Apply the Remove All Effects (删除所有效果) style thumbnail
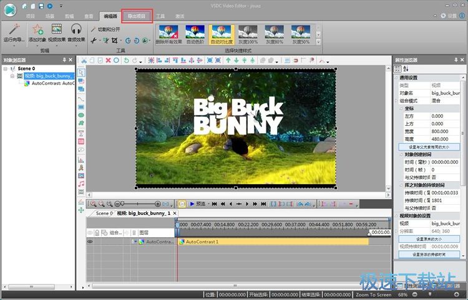Image resolution: width=468 pixels, height=300 pixels. 168,34
